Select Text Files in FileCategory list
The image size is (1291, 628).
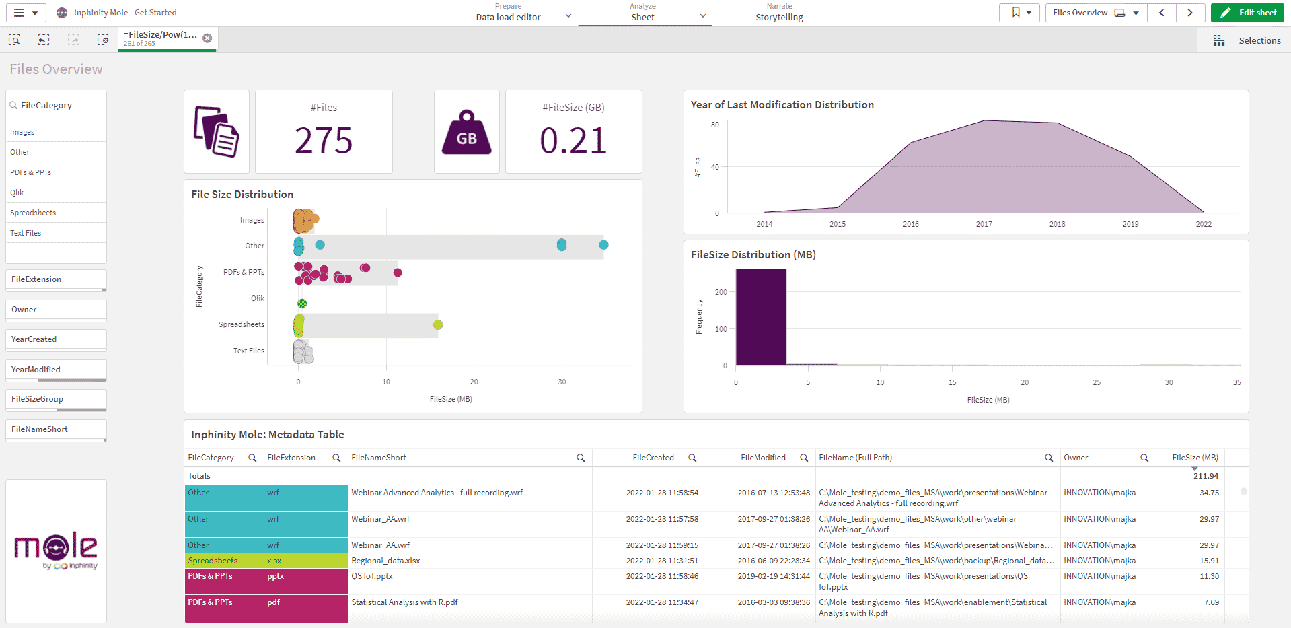point(56,233)
